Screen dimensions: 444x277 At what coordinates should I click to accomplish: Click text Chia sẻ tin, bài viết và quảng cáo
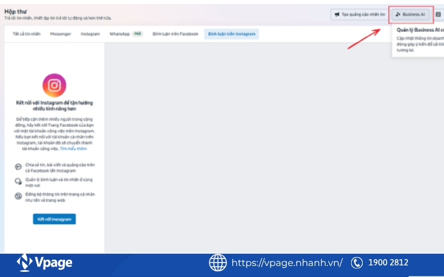[60, 168]
